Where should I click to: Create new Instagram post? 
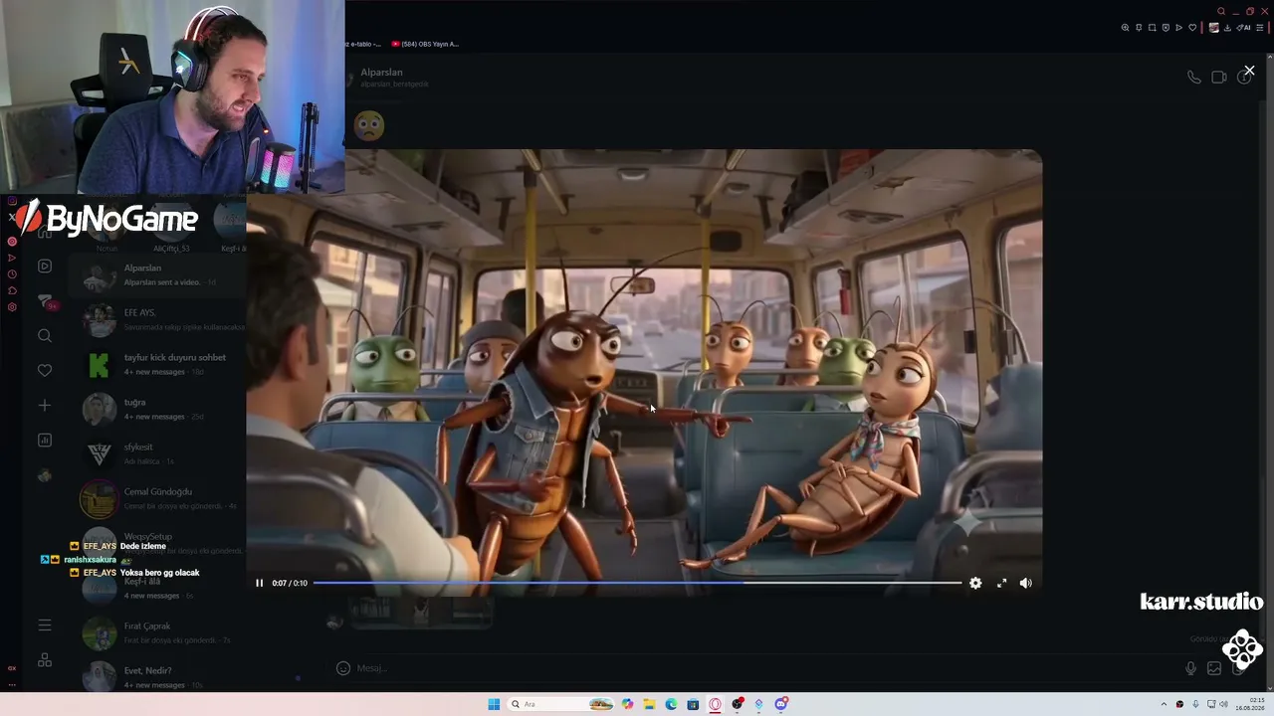pos(45,405)
